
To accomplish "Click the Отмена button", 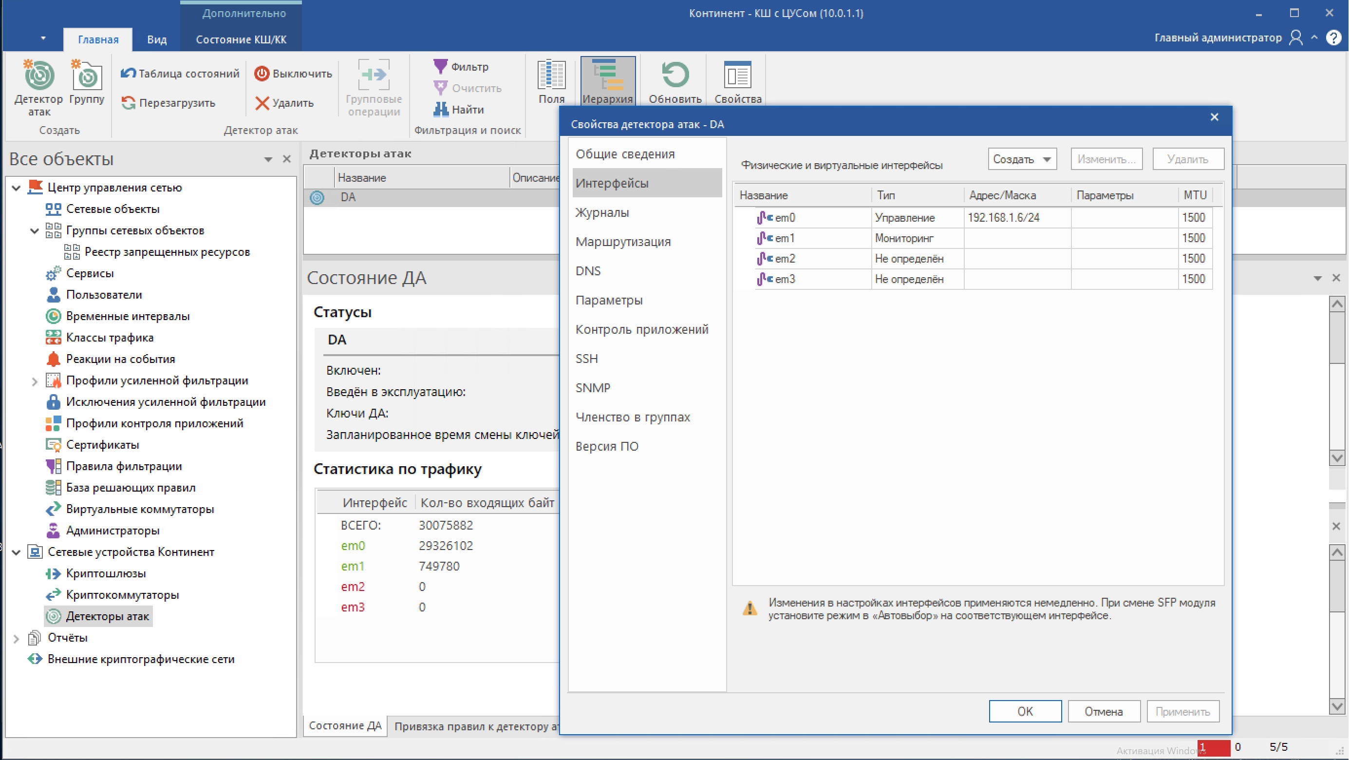I will (x=1104, y=711).
